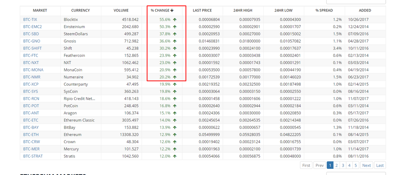Select page 4 in pagination

(x=349, y=165)
